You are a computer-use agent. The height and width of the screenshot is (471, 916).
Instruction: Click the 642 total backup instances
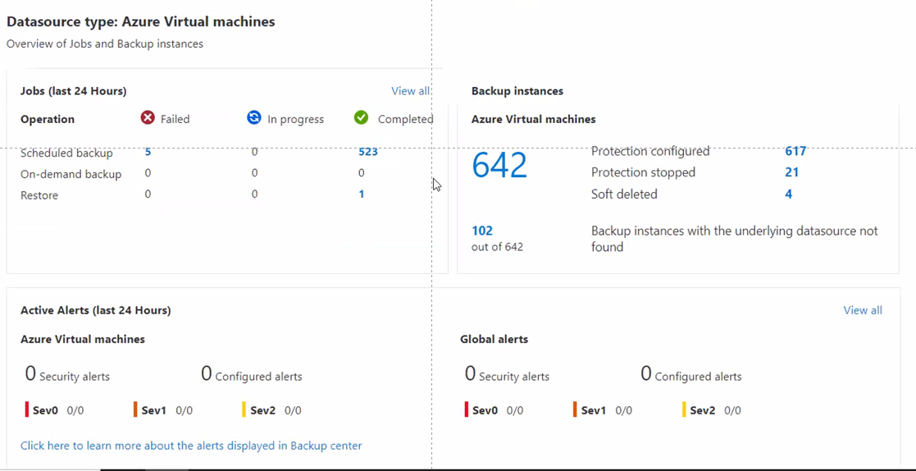pos(499,165)
